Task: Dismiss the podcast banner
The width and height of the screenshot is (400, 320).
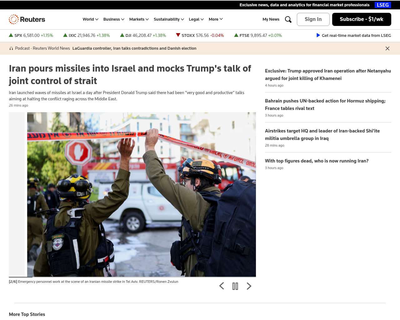Action: pos(387,48)
